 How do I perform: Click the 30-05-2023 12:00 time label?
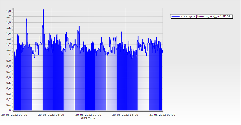(x=88, y=115)
